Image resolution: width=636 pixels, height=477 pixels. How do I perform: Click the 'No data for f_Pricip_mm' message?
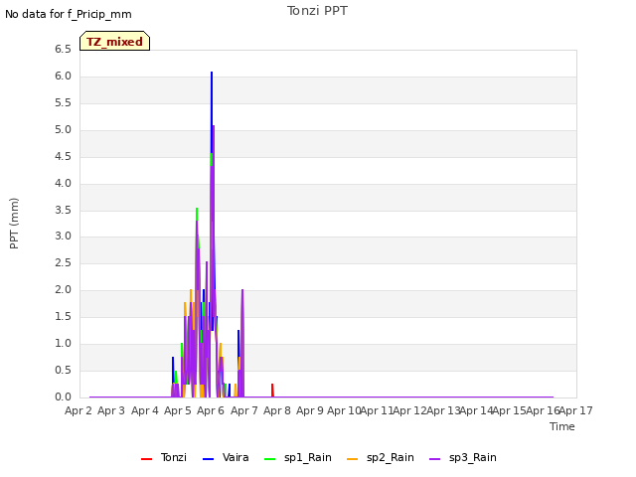[x=69, y=14]
